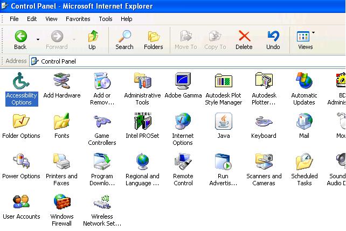Screen dimensions: 346x231
Task: Open Windows Firewall icon
Action: click(x=62, y=202)
